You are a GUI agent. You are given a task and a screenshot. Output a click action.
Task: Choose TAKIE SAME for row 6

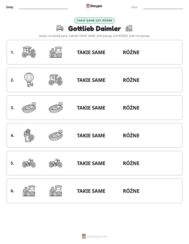tap(91, 191)
